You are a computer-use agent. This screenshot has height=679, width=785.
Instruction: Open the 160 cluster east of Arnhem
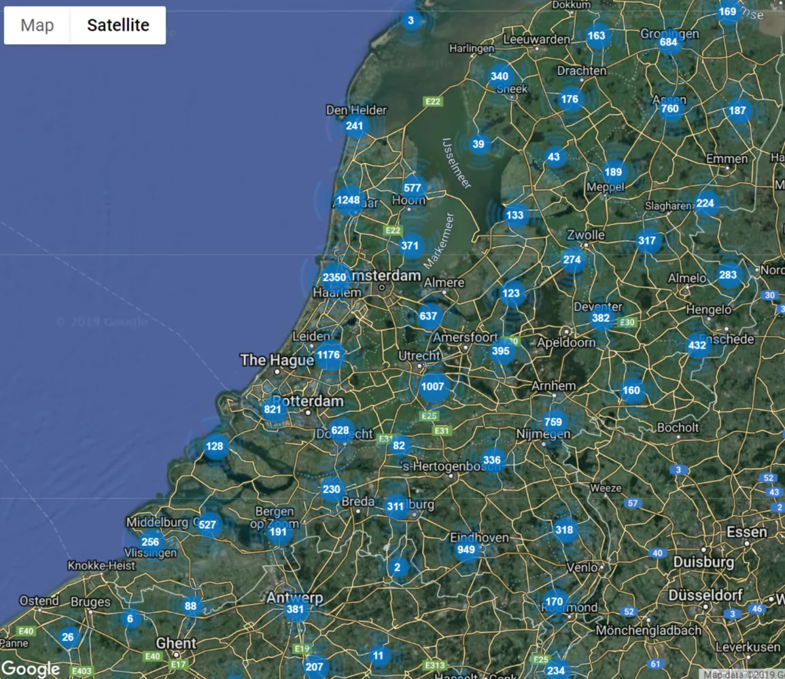pos(631,390)
